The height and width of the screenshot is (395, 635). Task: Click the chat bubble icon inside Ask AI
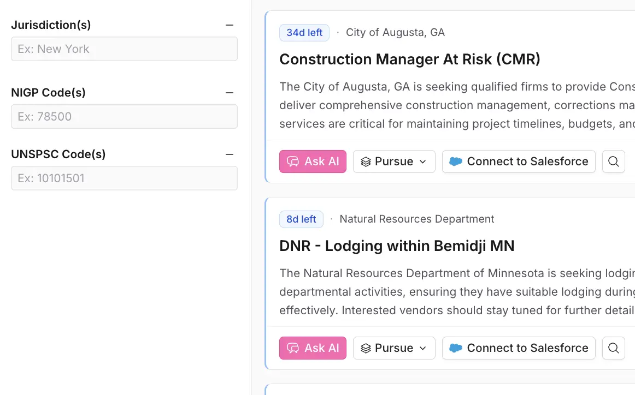(x=293, y=161)
